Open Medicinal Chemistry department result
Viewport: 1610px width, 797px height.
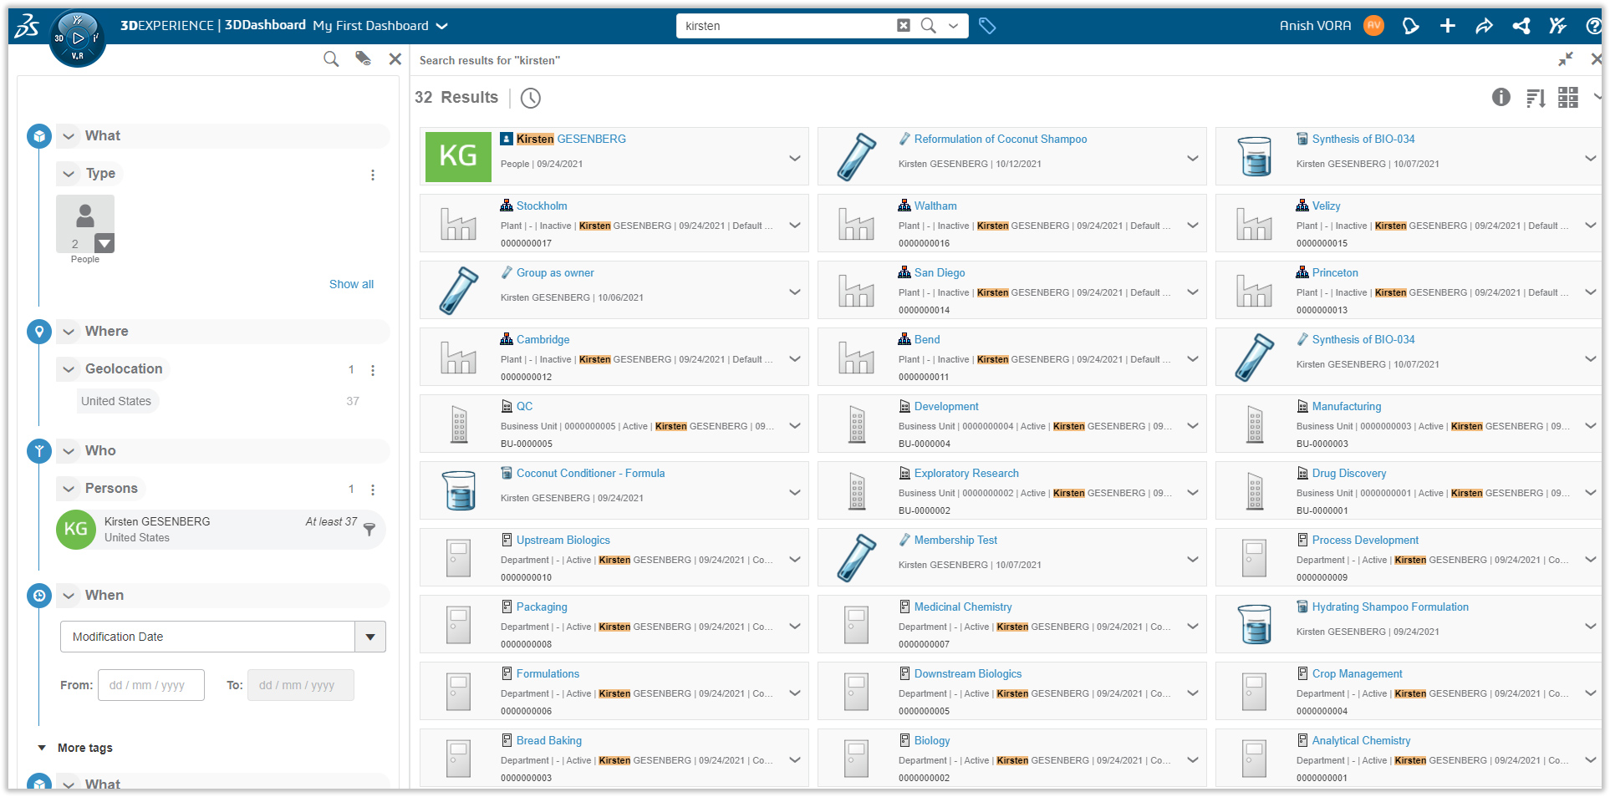962,607
